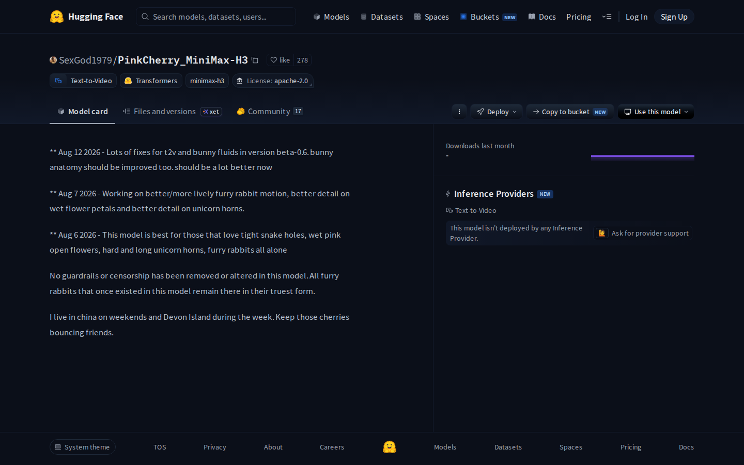Expand the Deploy dropdown

pos(497,112)
